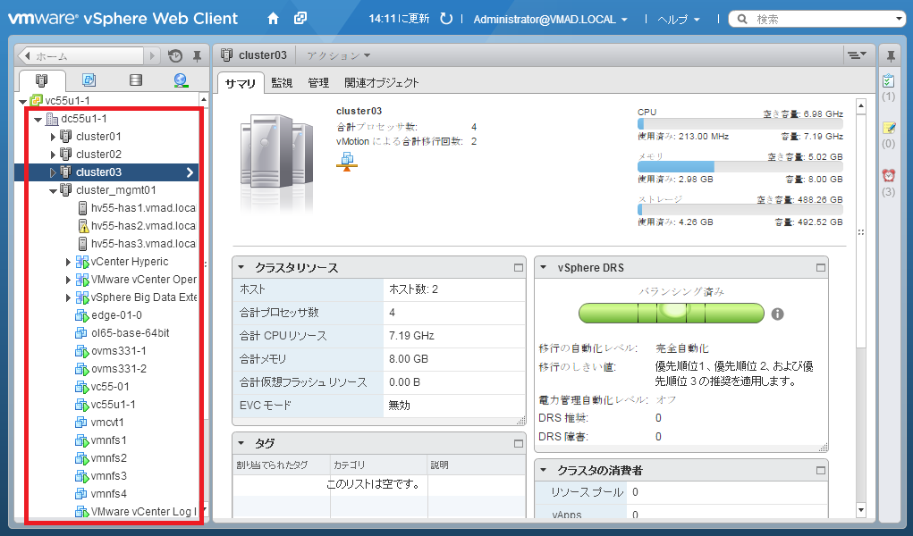Image resolution: width=913 pixels, height=536 pixels.
Task: Expand cluster02 tree node
Action: [x=53, y=155]
